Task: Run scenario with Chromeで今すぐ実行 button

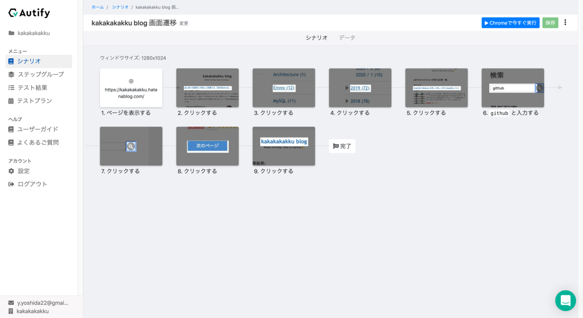Action: point(511,23)
